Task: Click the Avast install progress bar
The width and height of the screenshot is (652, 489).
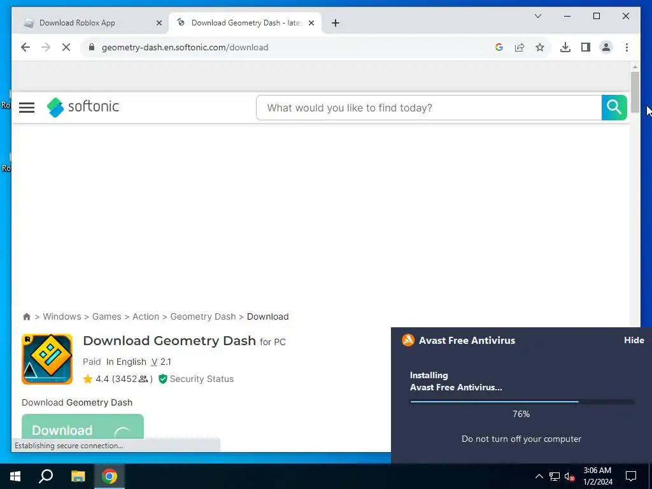Action: click(x=522, y=402)
